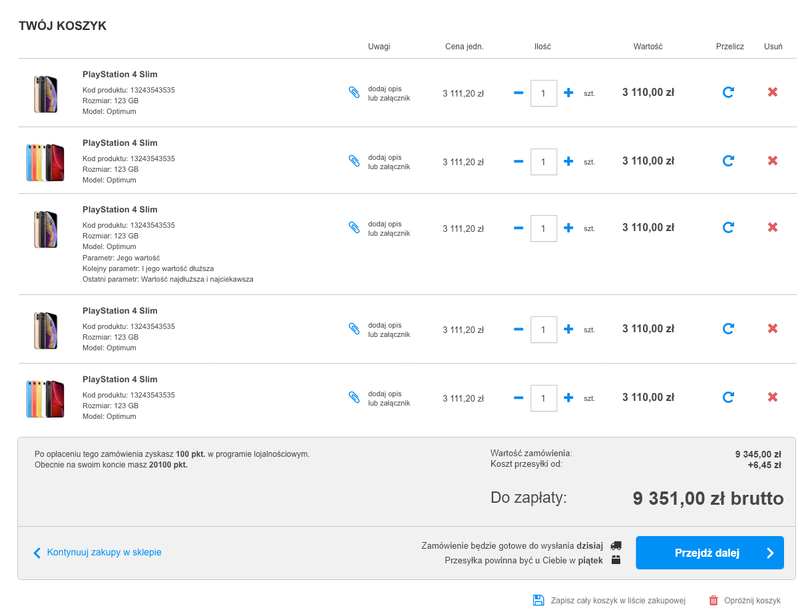Image resolution: width=808 pixels, height=616 pixels.
Task: Recalculate the last cart row
Action: (x=728, y=397)
